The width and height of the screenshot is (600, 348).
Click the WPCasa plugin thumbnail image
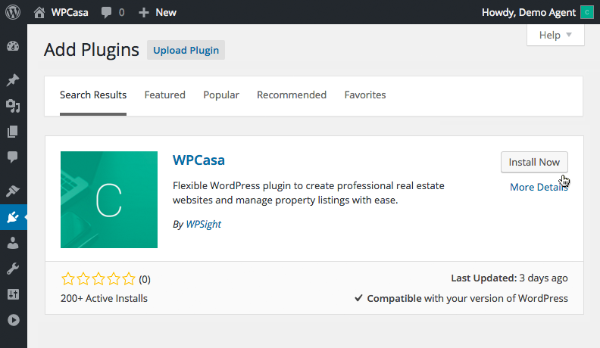pos(109,200)
